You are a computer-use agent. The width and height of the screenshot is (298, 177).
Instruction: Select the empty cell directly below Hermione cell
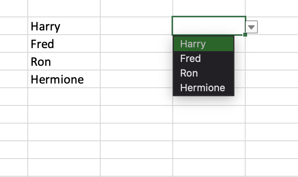[x=64, y=97]
